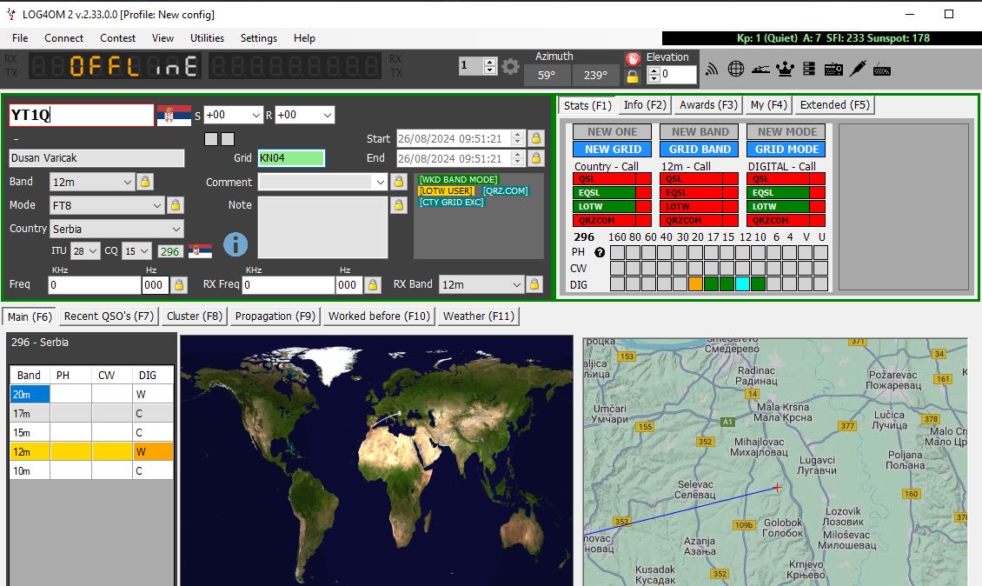This screenshot has width=982, height=586.
Task: Switch to the Awards (F3) tab
Action: coord(708,105)
